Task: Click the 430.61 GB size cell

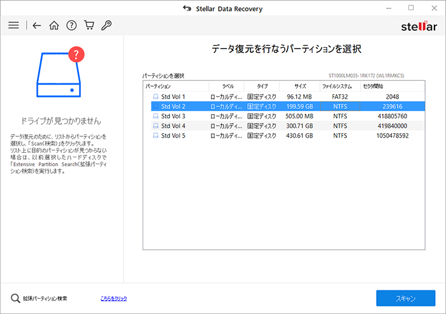Action: [x=299, y=136]
